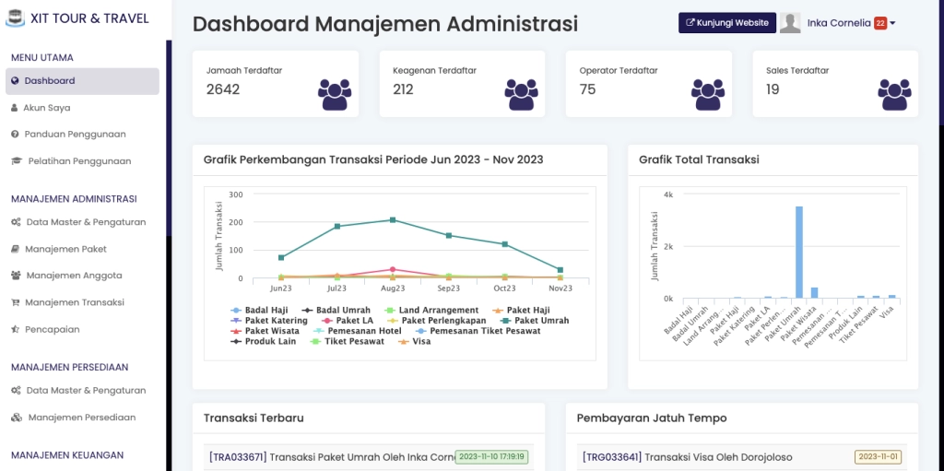Expand the Manajemen Transaksi menu
The height and width of the screenshot is (471, 944).
point(74,302)
